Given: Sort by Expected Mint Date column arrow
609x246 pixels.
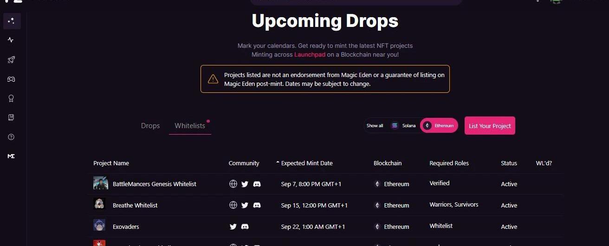Looking at the screenshot, I should coord(278,163).
